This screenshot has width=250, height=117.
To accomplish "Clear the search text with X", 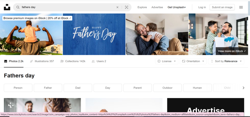I will (117, 7).
